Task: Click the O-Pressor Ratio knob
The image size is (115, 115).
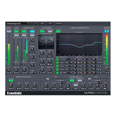Action: (50, 53)
